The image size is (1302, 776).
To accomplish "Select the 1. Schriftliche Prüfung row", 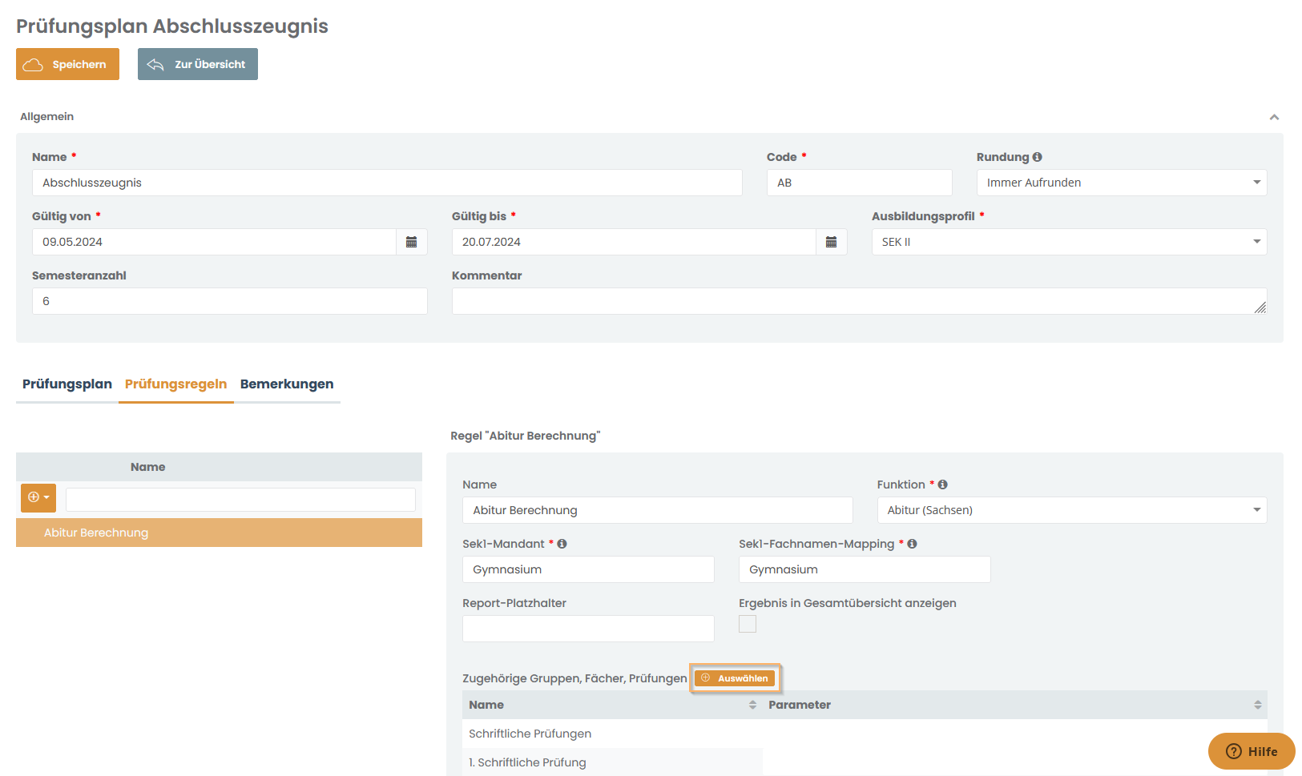I will pos(612,762).
